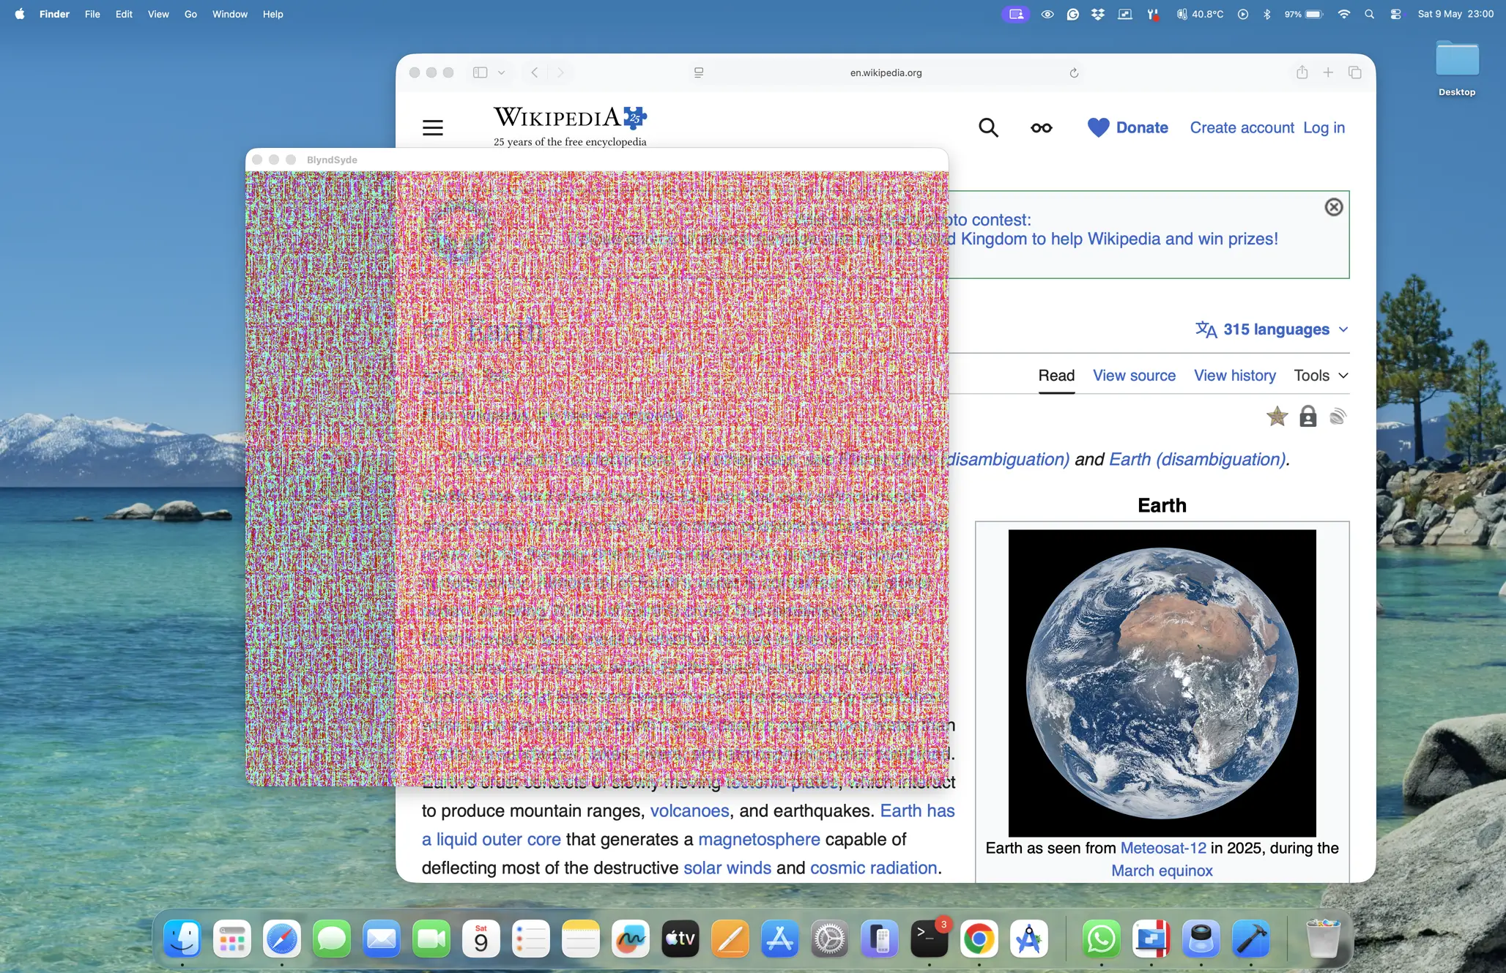Click the Safari share icon
1506x973 pixels.
click(x=1301, y=72)
